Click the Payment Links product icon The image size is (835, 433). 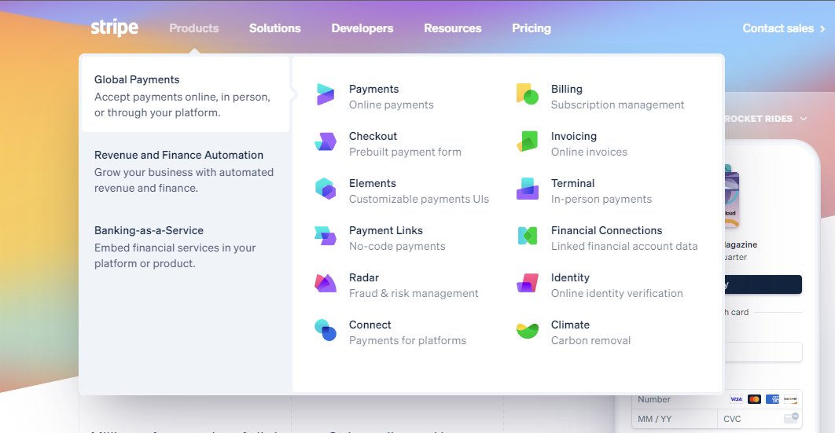pos(326,236)
